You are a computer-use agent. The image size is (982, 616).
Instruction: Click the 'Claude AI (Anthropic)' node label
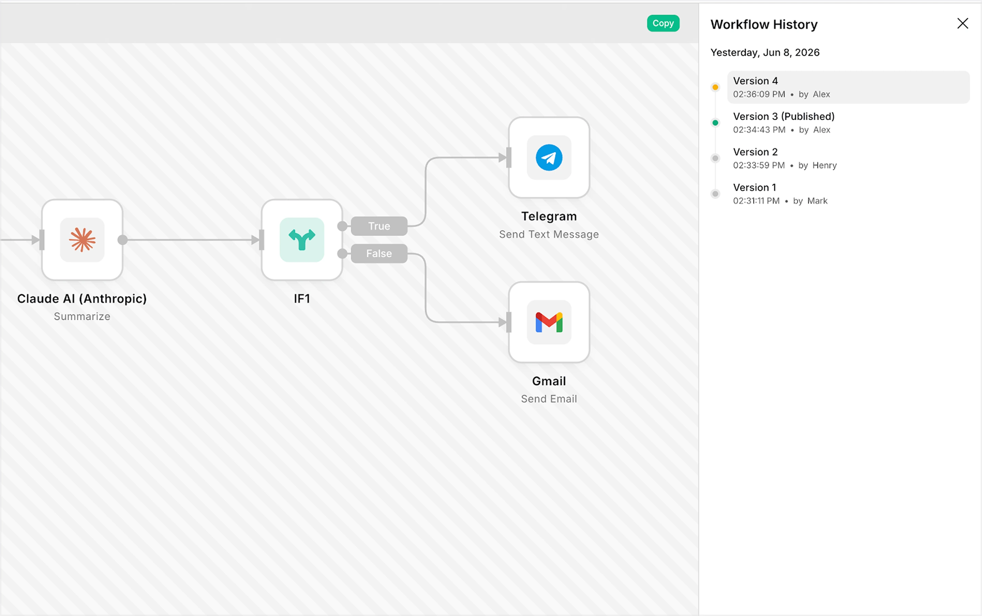pyautogui.click(x=82, y=298)
